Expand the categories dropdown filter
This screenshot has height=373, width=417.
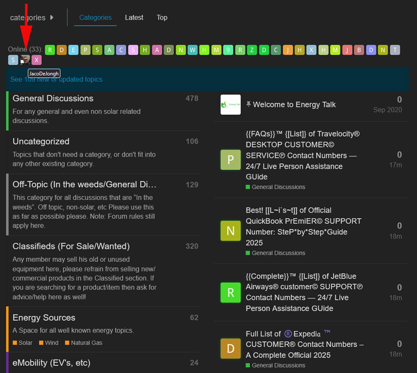32,18
